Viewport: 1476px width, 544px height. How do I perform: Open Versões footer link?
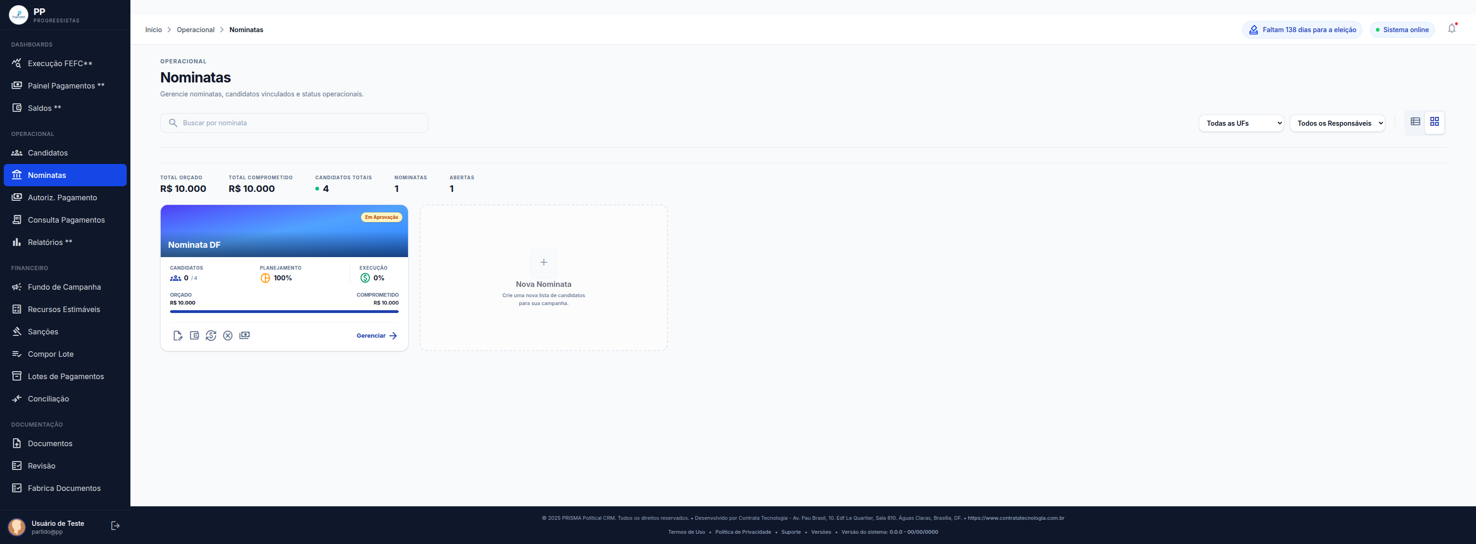821,532
